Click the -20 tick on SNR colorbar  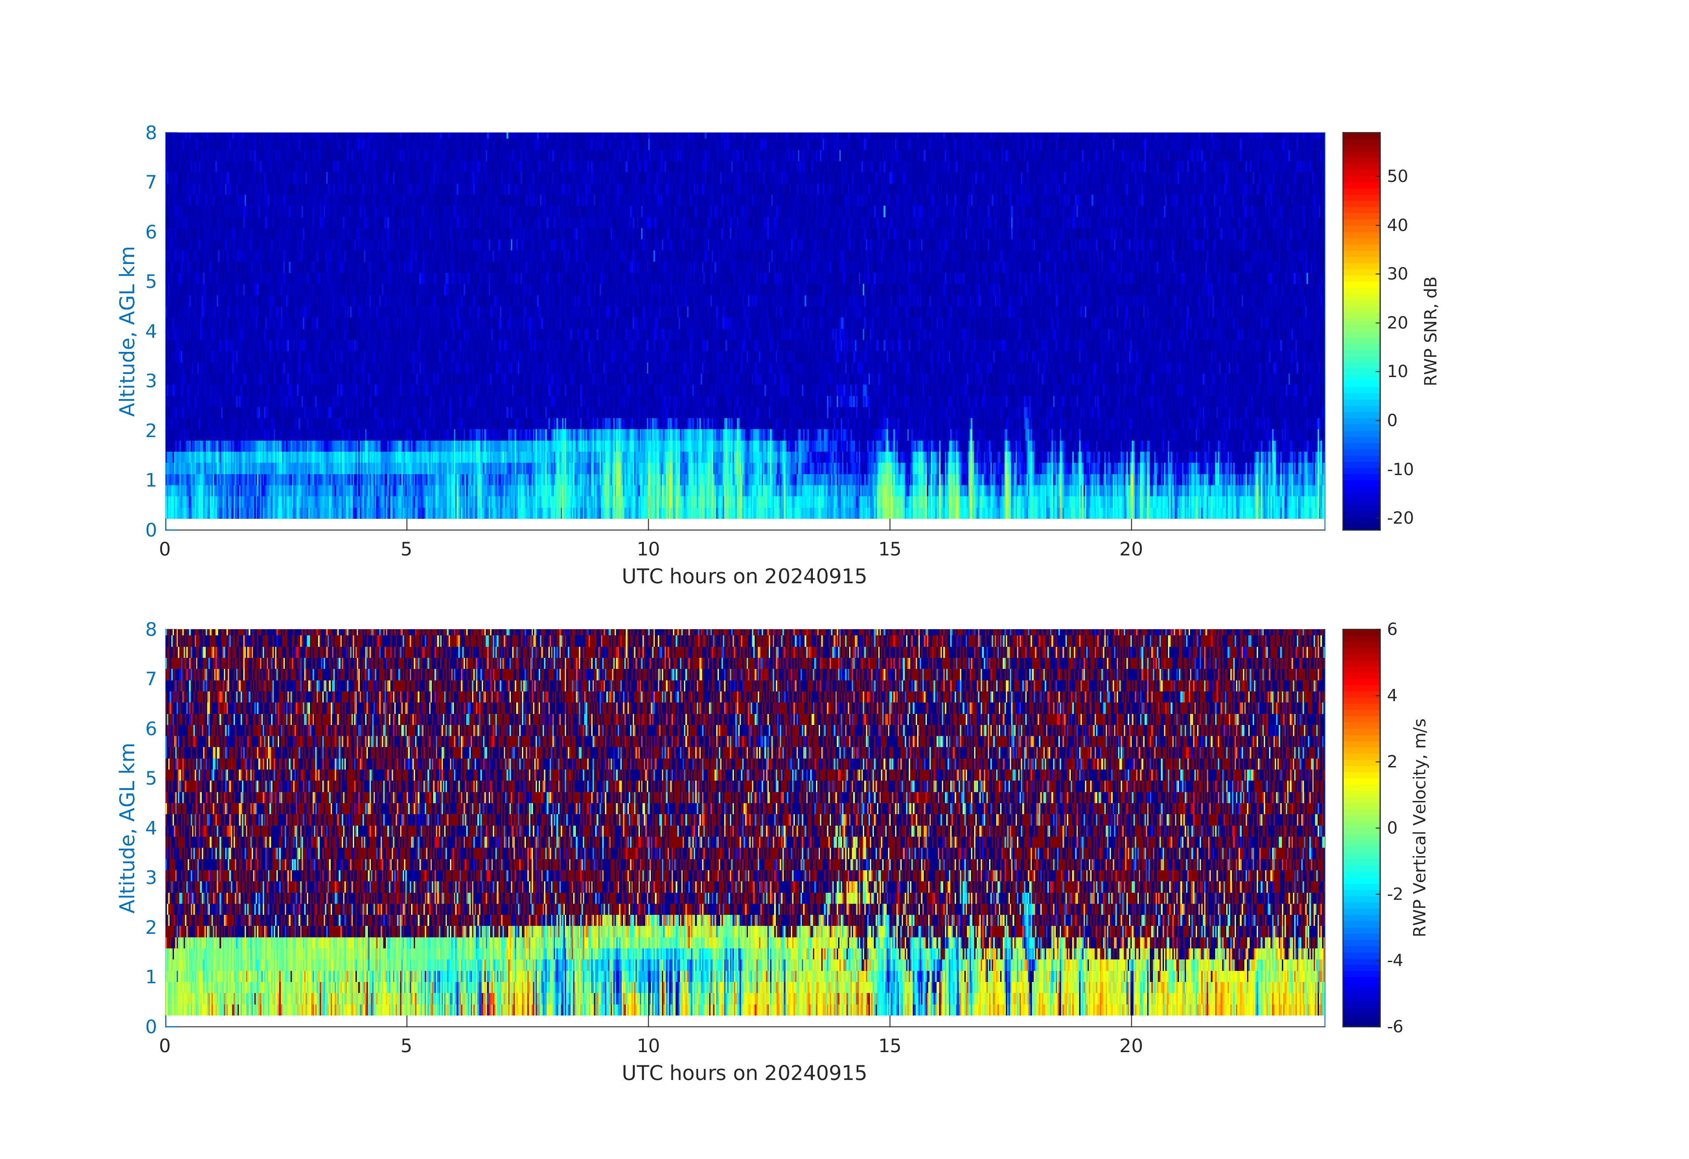click(x=1400, y=518)
